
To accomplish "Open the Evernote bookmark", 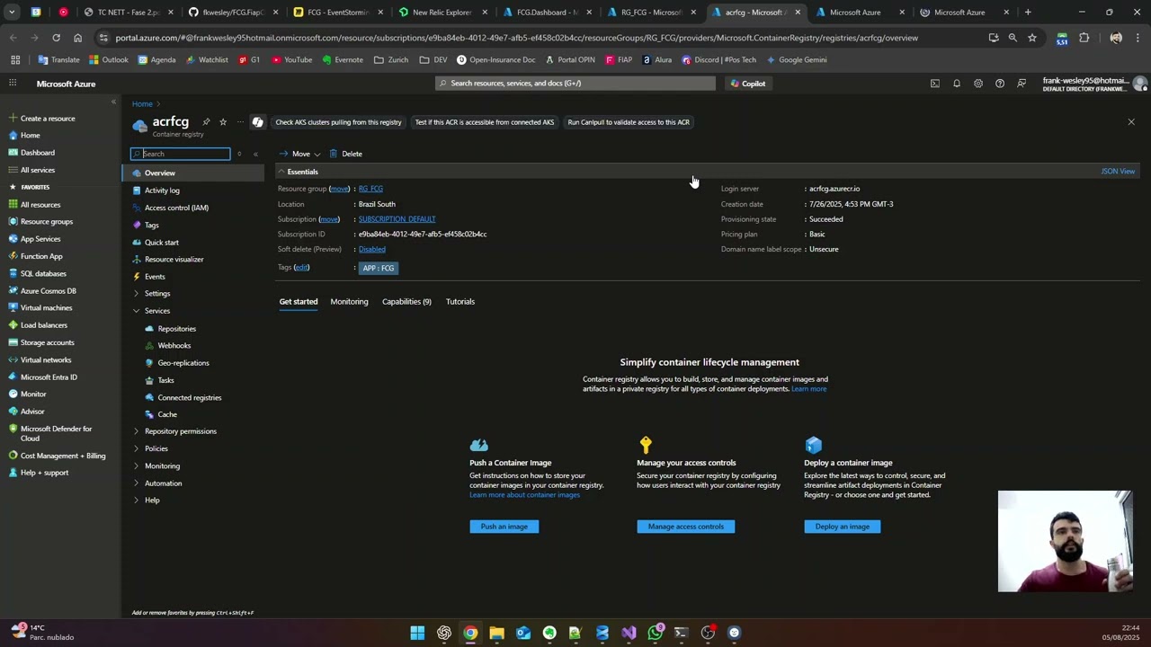I will coord(343,60).
